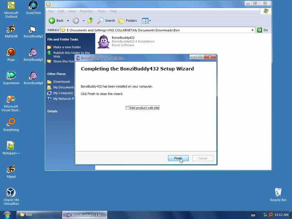The image size is (292, 219).
Task: Open Oracle VM VirtualBox desktop icon
Action: coord(11,197)
